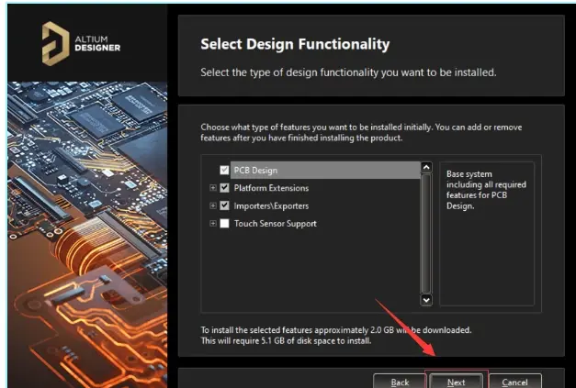Uncheck the Platform Extensions checkbox
Screen dimensions: 576x388
click(x=224, y=188)
